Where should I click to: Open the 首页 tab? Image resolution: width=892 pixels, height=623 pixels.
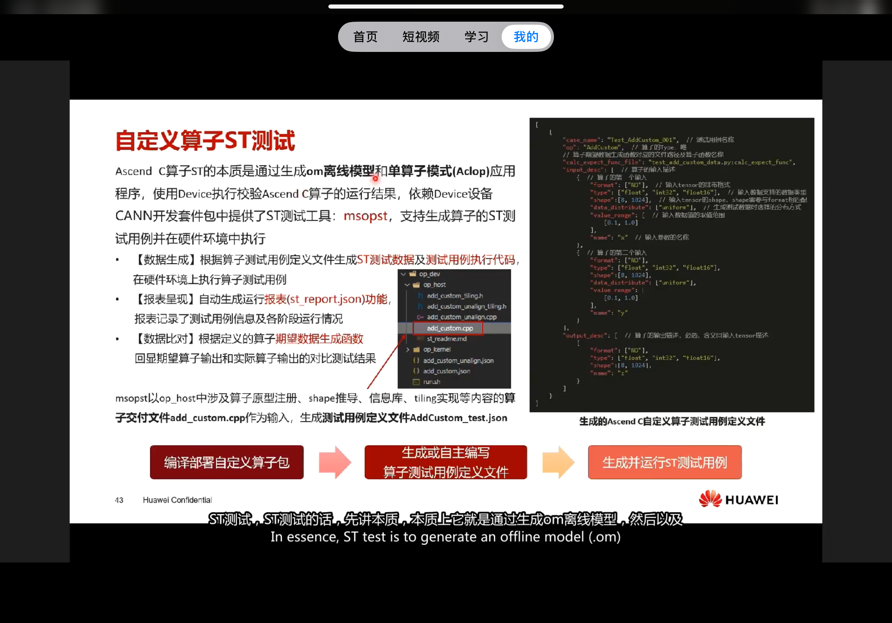pos(365,37)
